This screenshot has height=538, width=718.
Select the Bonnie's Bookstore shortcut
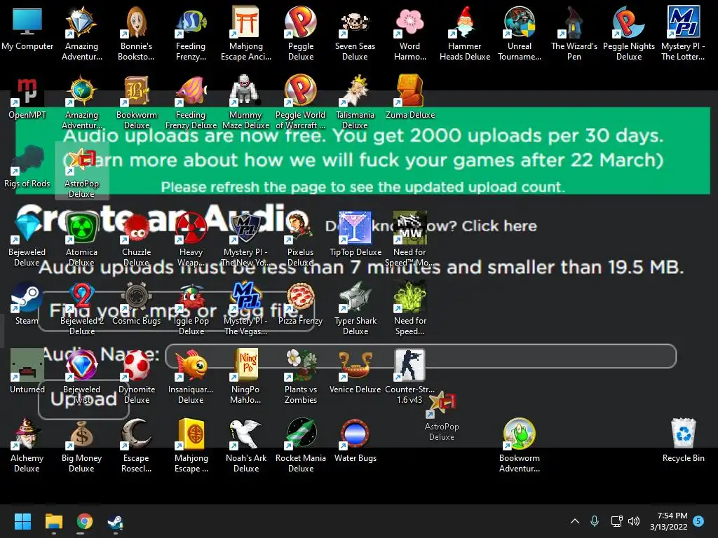(136, 32)
